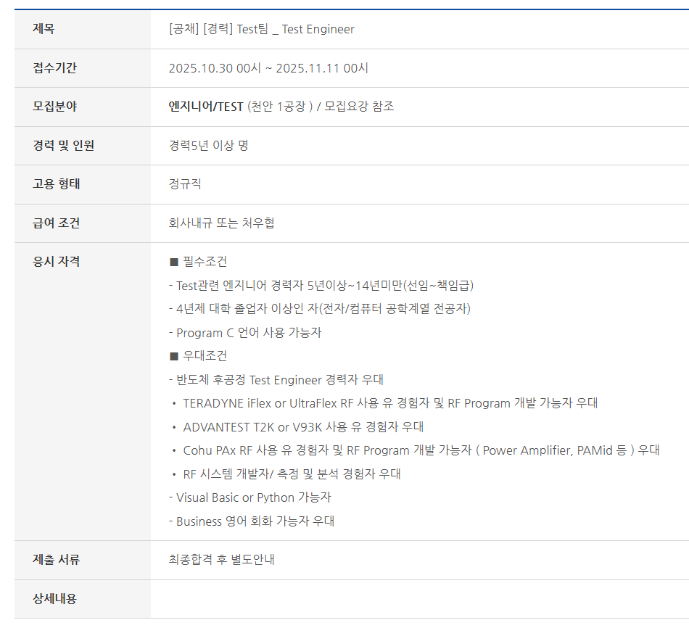Click the bold 엔지니어/TEST text
The height and width of the screenshot is (628, 689).
pos(206,107)
